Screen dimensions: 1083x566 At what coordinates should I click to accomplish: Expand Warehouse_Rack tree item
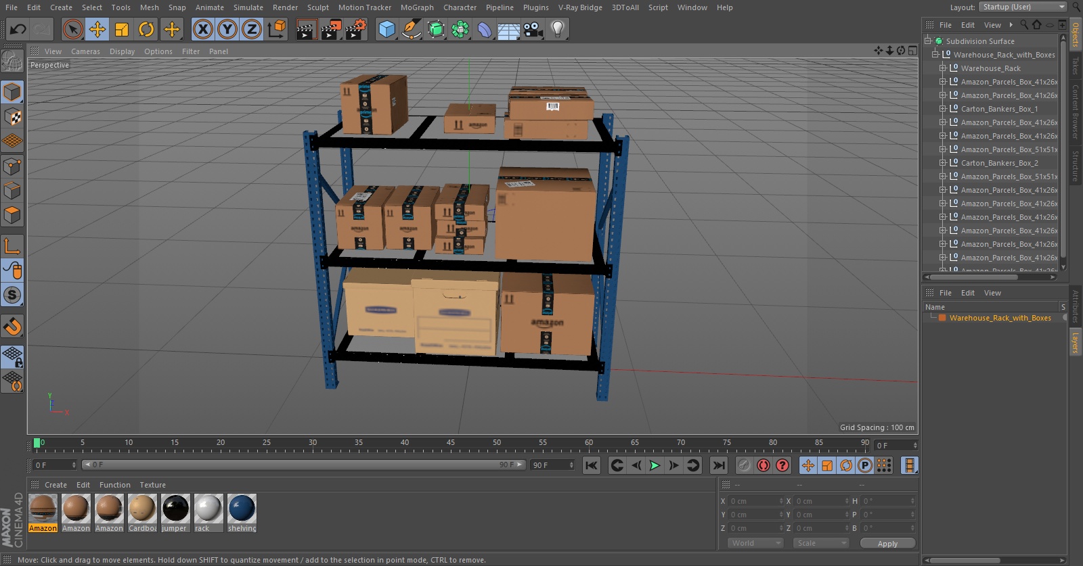942,68
